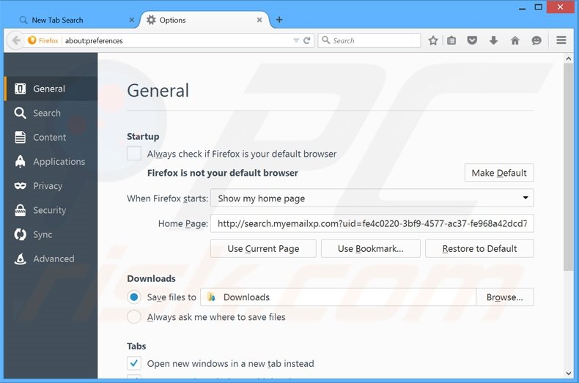Image resolution: width=579 pixels, height=383 pixels.
Task: Click into the Home Page URL field
Action: (x=372, y=223)
